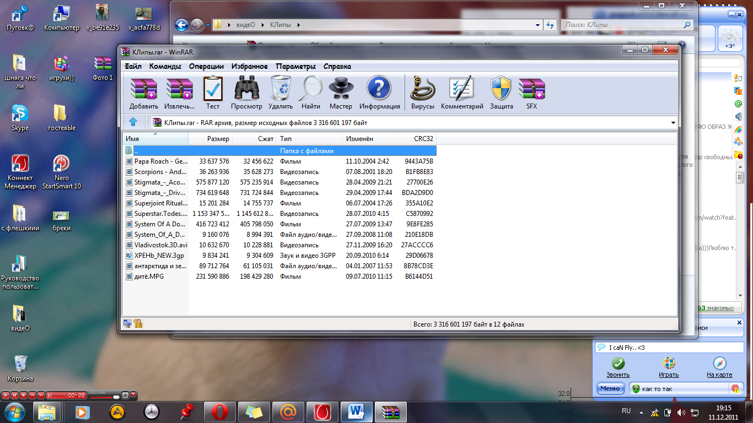Select the parent folder '..' row
753x423 pixels.
point(279,150)
